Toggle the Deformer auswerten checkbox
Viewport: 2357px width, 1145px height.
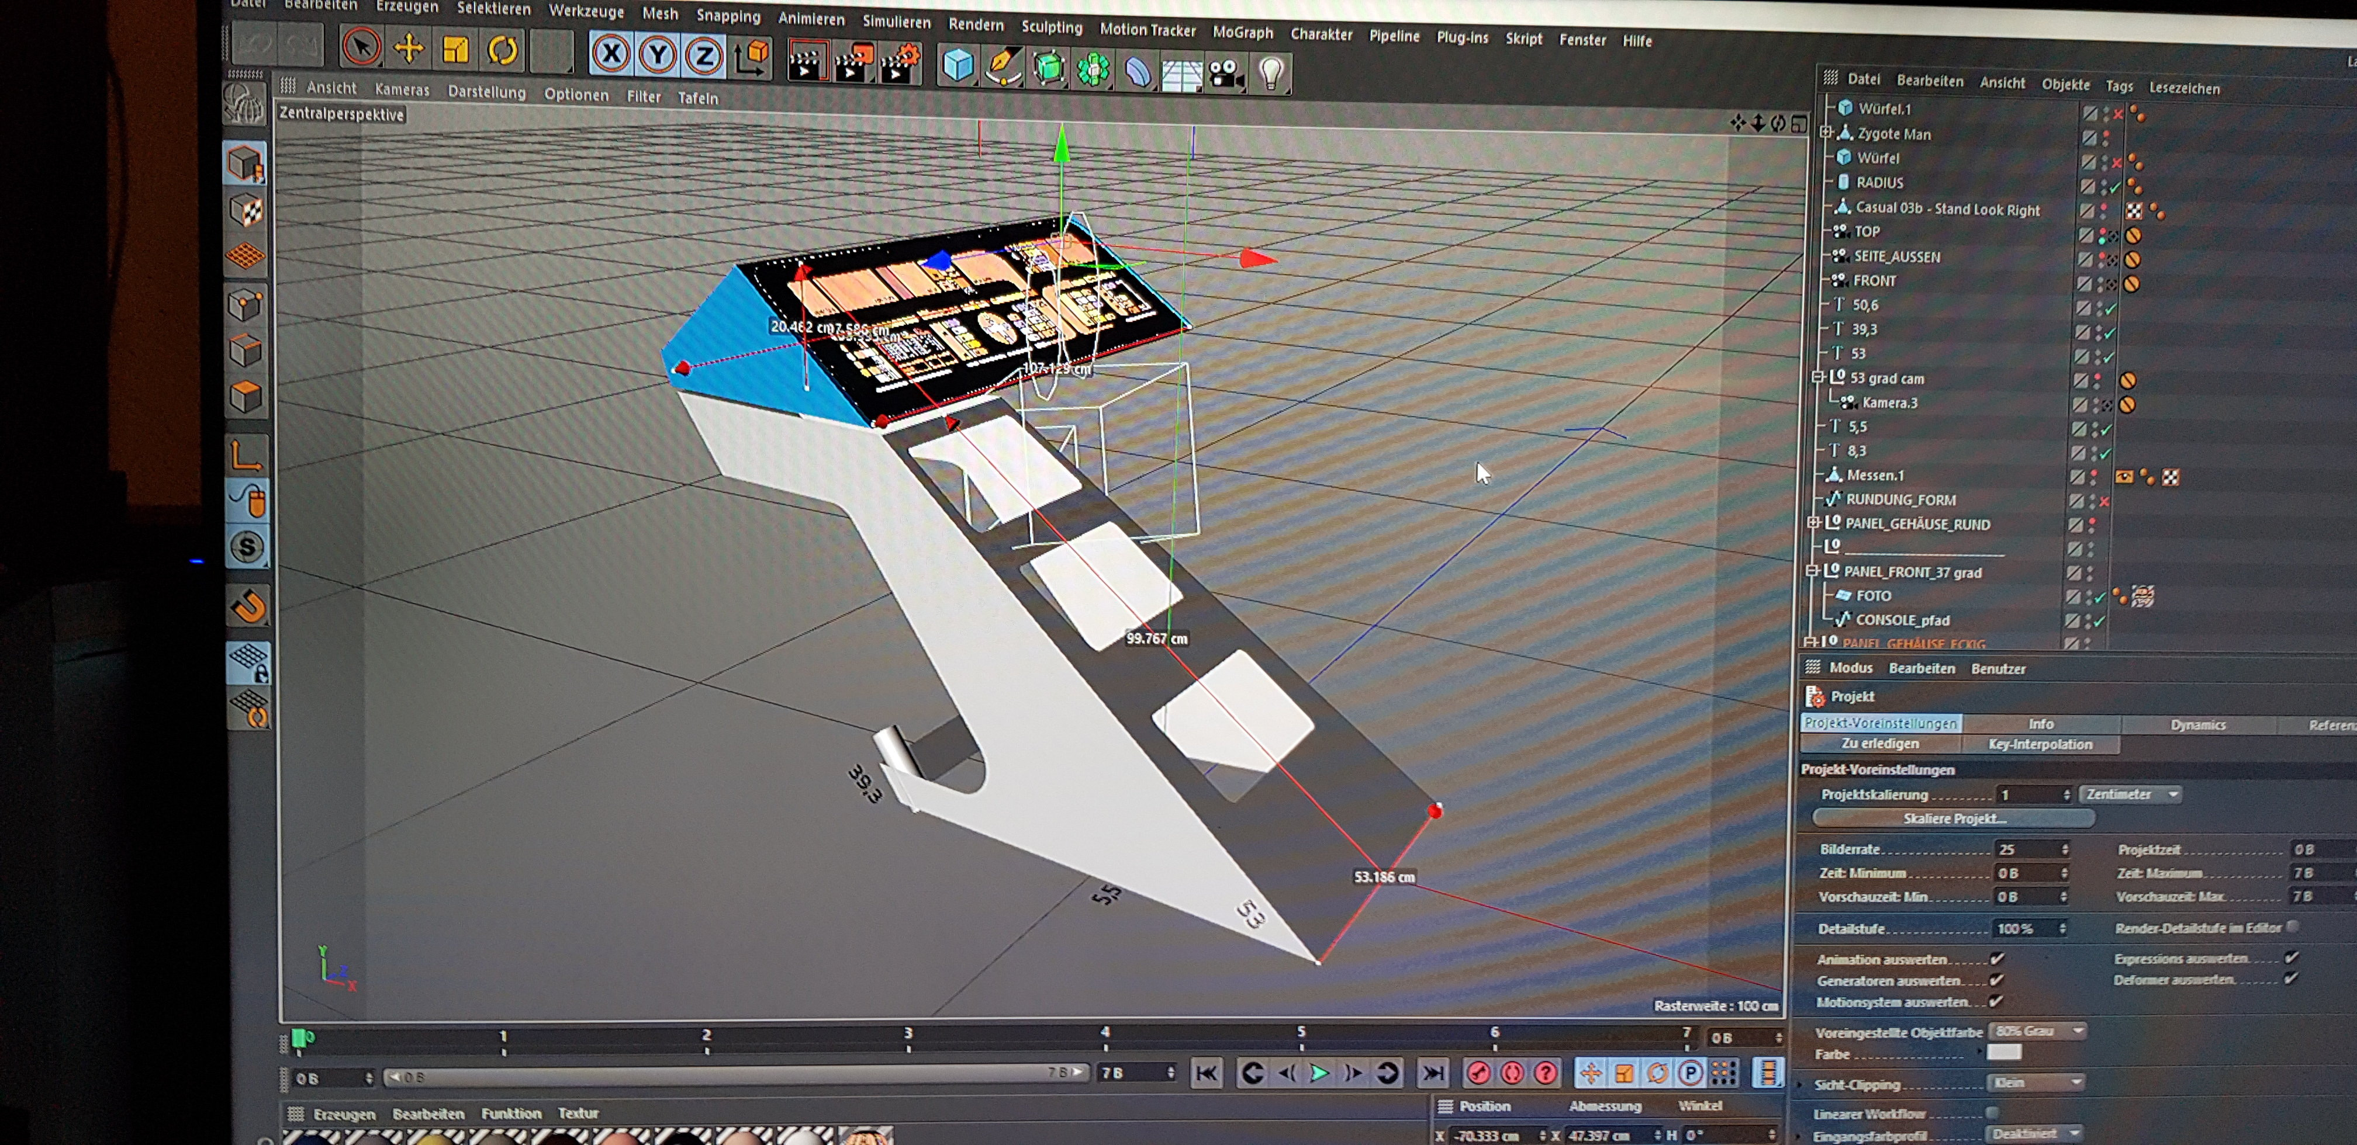[2290, 979]
